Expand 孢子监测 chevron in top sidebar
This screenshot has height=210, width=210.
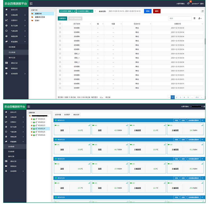tap(25, 25)
